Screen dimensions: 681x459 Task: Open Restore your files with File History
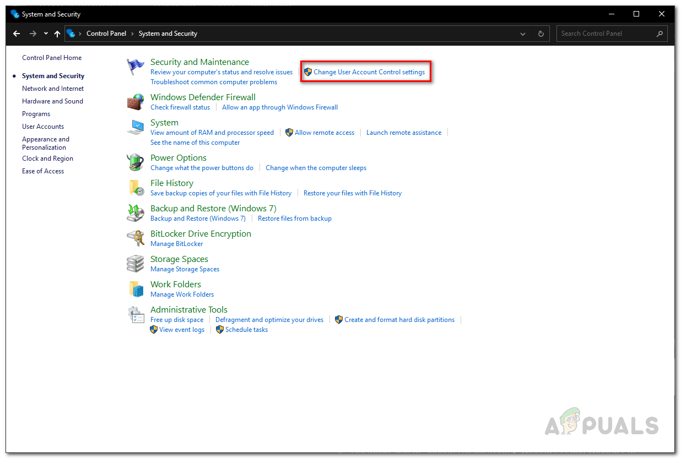point(353,193)
